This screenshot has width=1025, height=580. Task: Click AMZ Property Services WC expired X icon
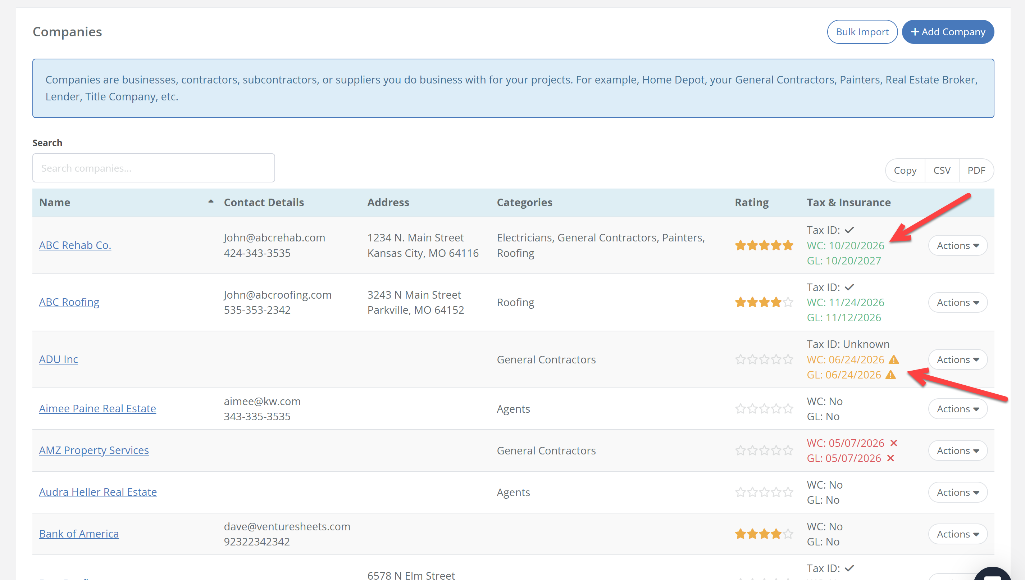894,443
